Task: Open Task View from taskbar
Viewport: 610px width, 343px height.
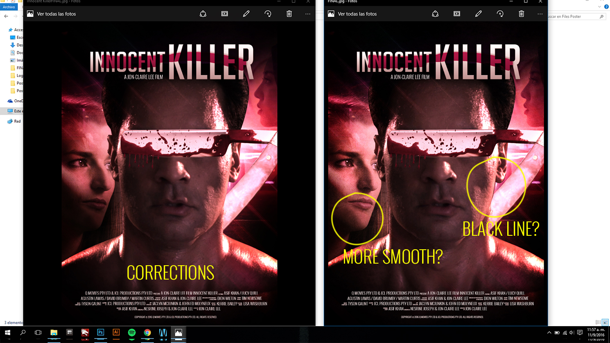Action: click(38, 333)
